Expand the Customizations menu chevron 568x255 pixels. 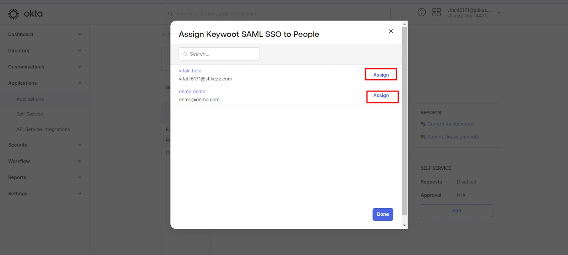pyautogui.click(x=80, y=67)
